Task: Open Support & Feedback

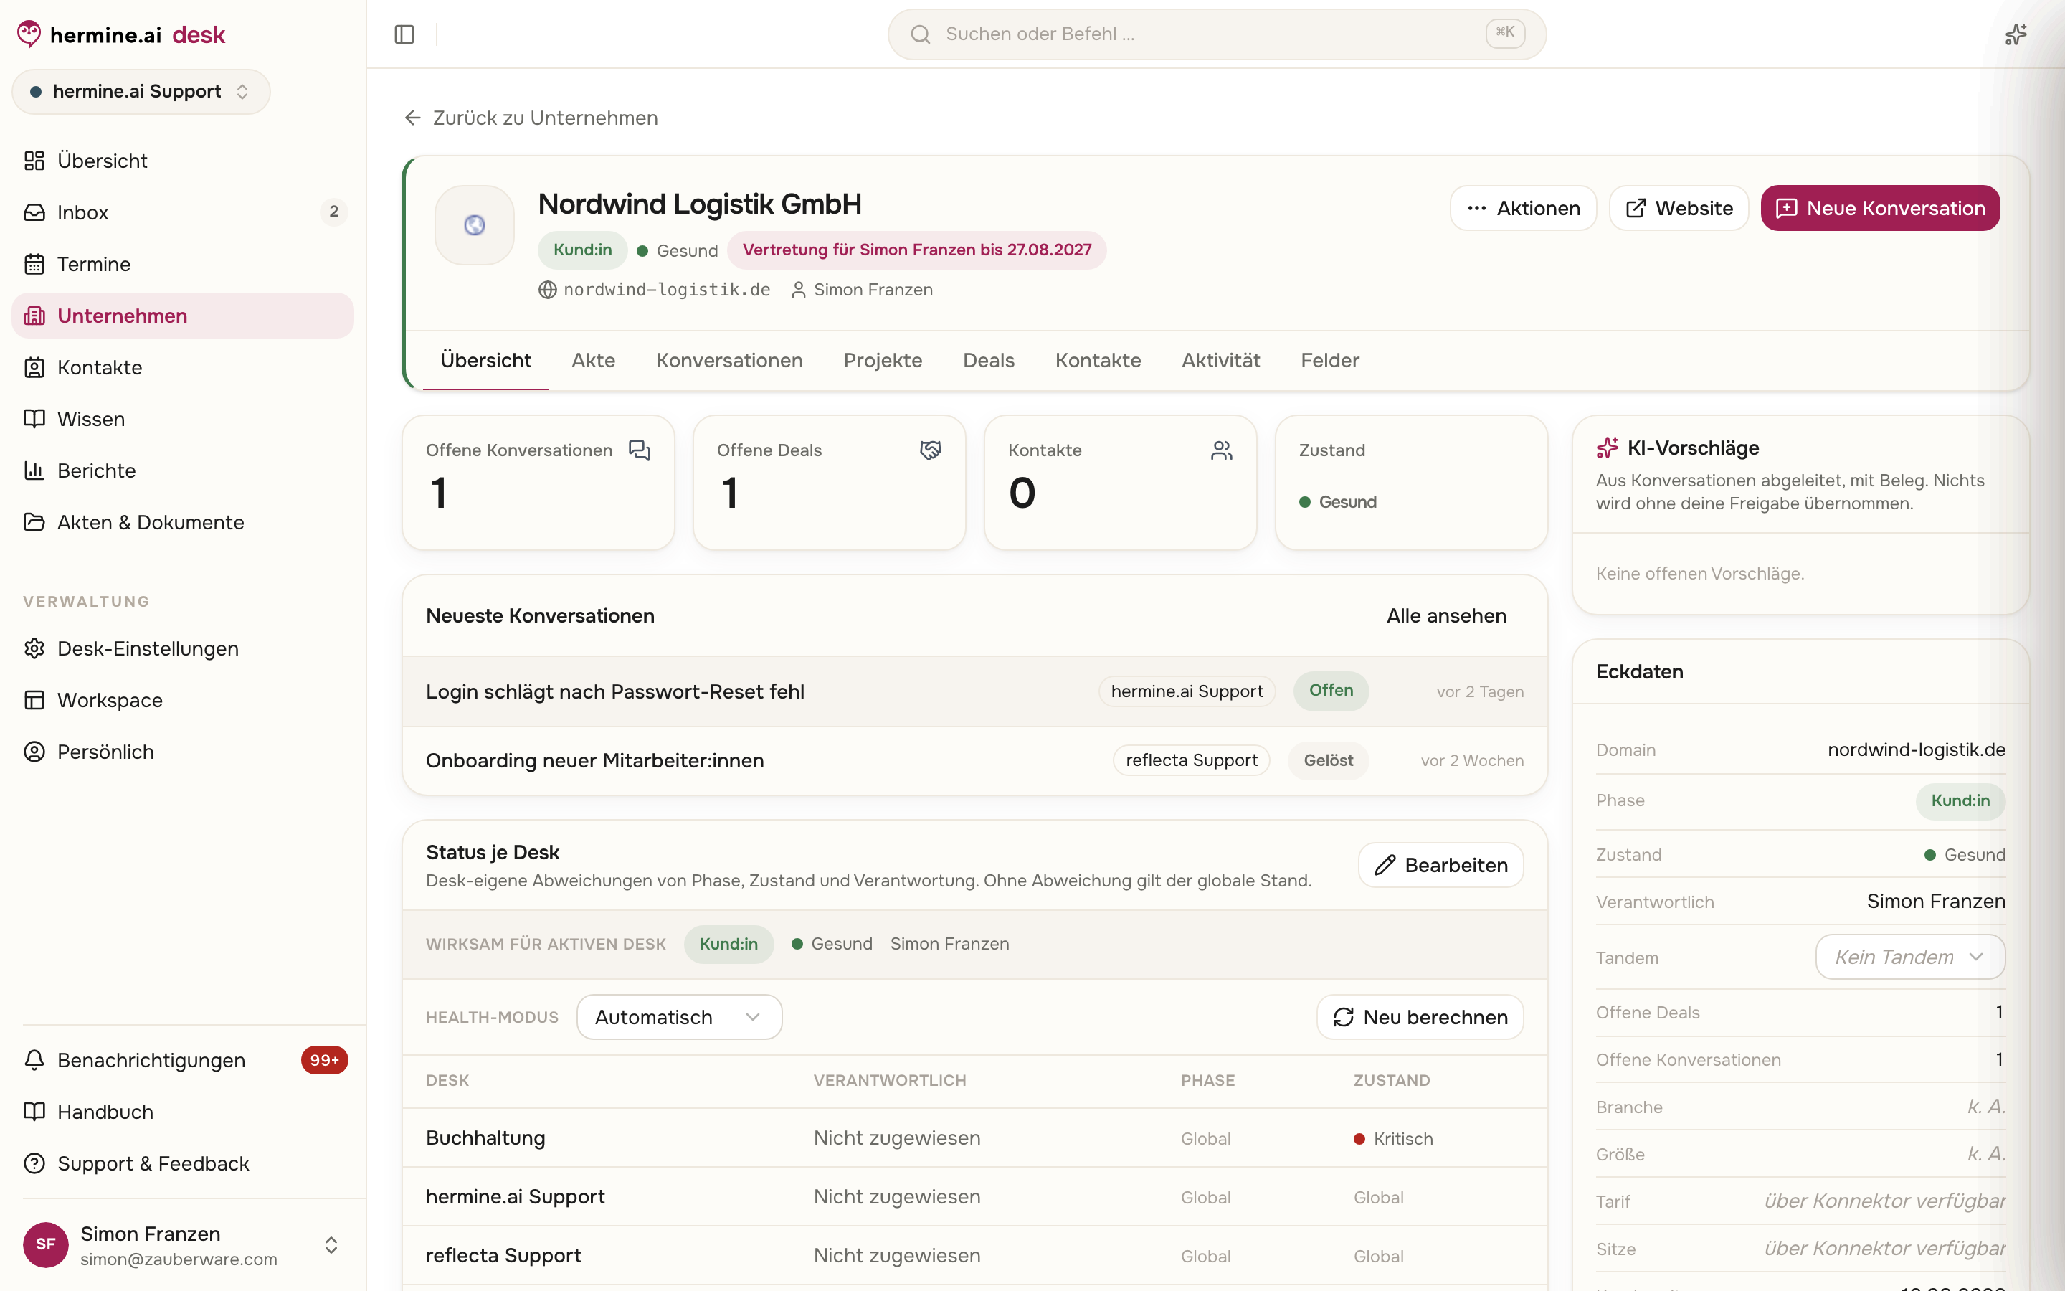Action: 183,1163
